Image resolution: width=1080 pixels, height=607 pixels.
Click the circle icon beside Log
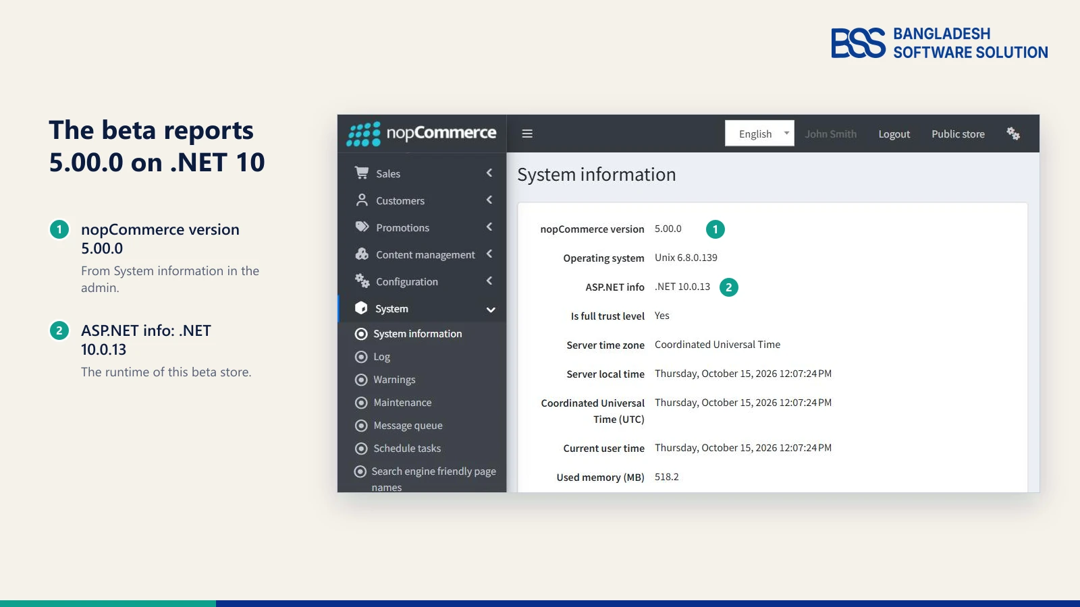coord(361,357)
